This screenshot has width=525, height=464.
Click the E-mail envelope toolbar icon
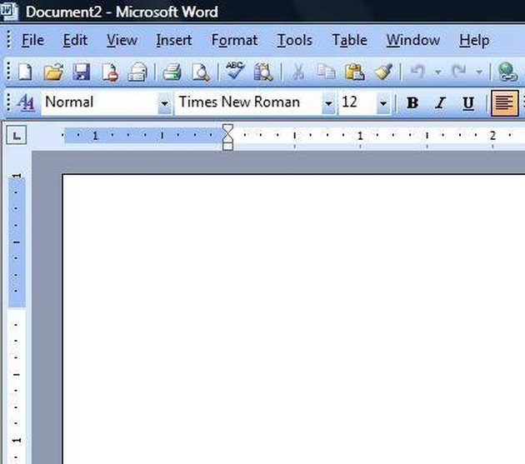click(137, 72)
